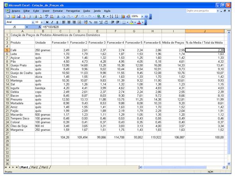Open the borders dropdown arrow
235x176 pixels.
tap(128, 22)
